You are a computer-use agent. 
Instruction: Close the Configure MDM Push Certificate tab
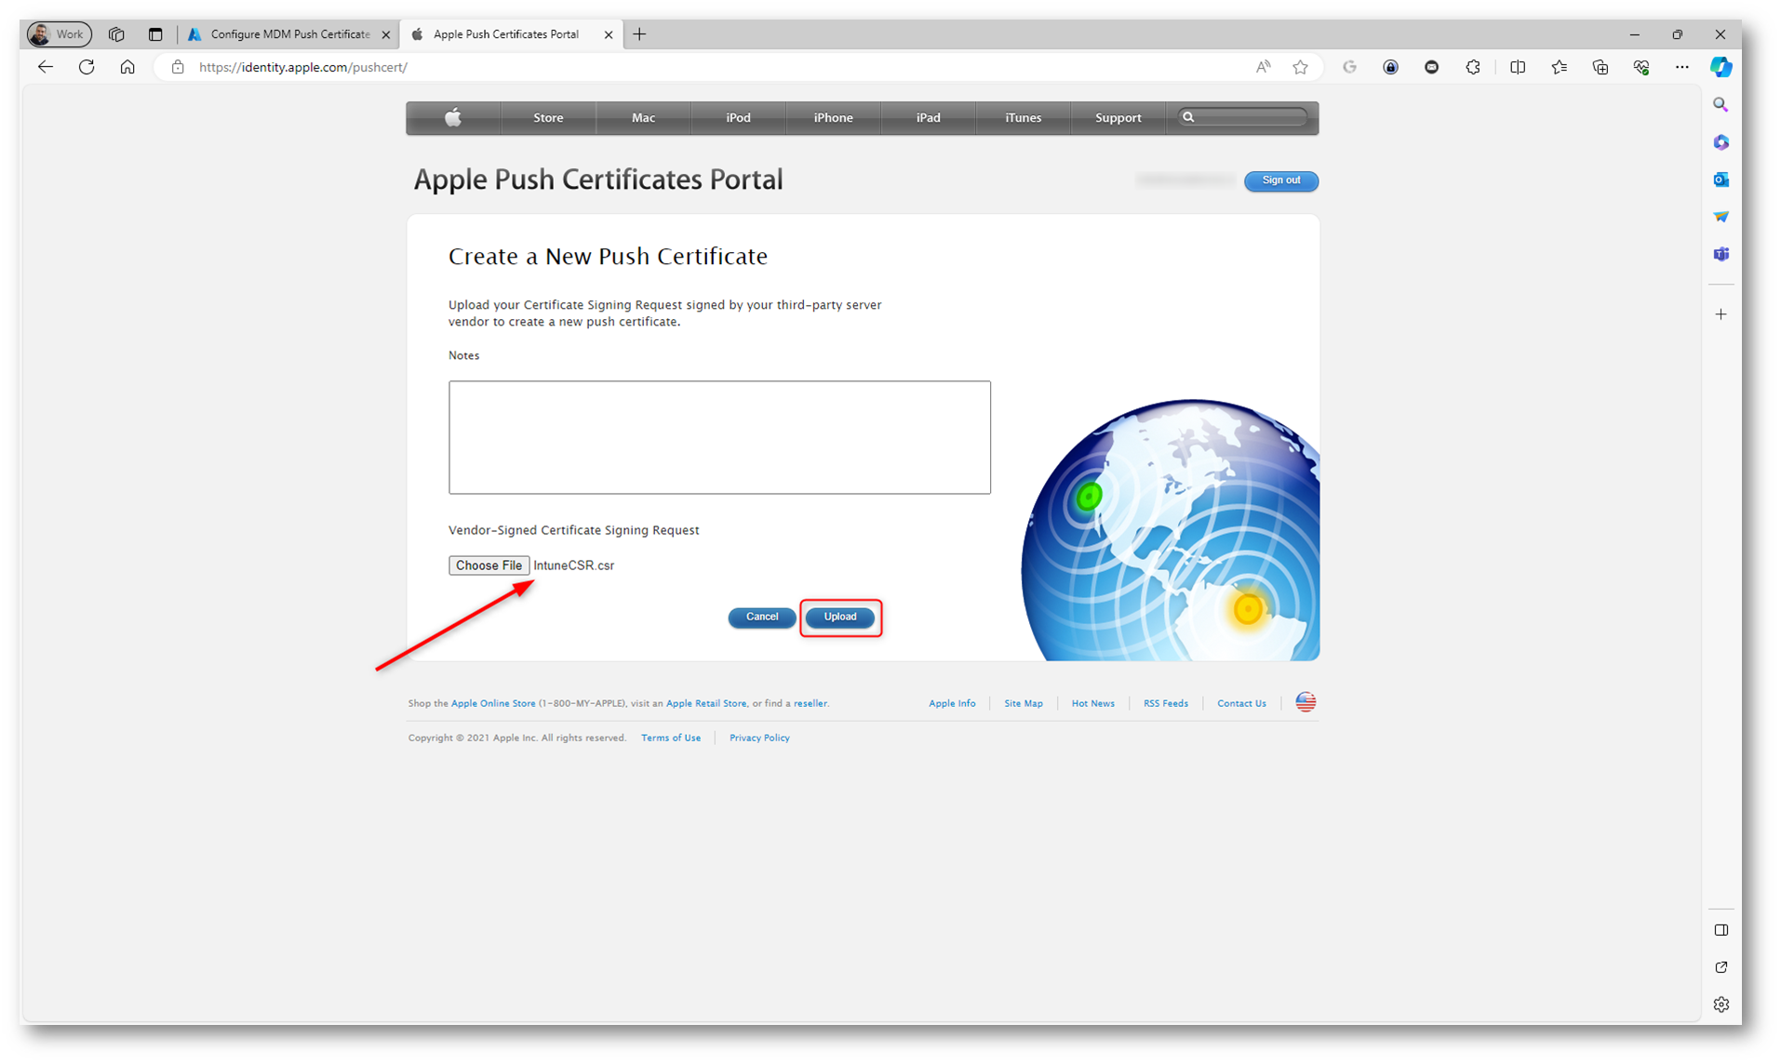tap(386, 34)
